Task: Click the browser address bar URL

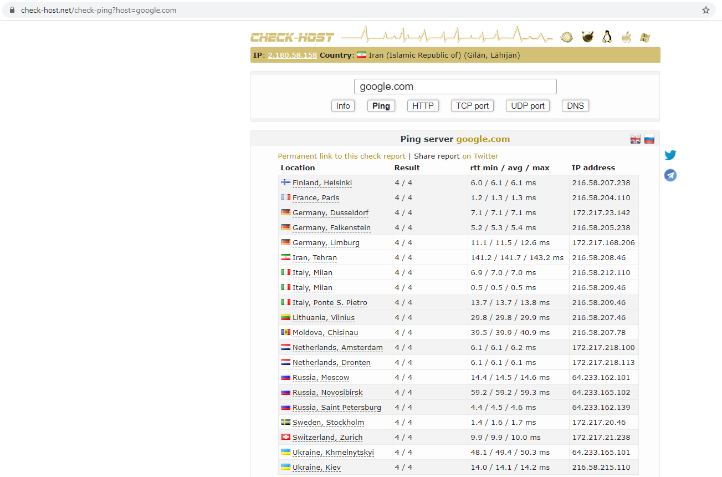Action: [99, 10]
